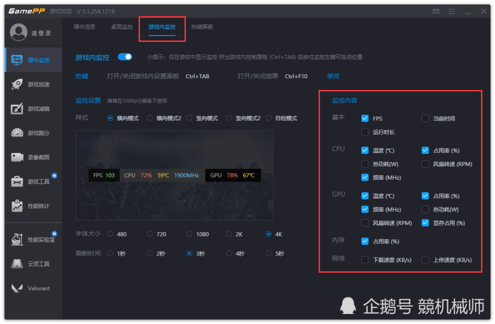Screen dimensions: 495x324
Task: Select the 竖向模式 style radio button
Action: click(190, 118)
